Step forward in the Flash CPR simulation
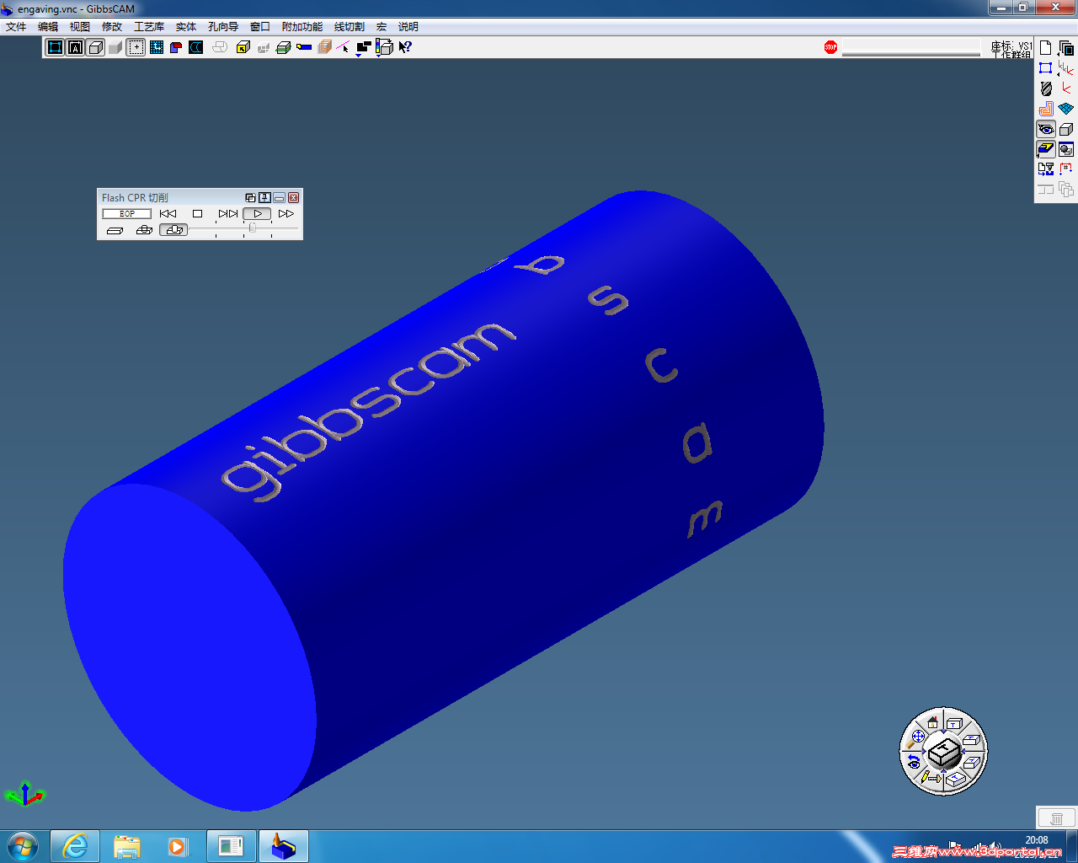This screenshot has height=863, width=1078. point(227,214)
